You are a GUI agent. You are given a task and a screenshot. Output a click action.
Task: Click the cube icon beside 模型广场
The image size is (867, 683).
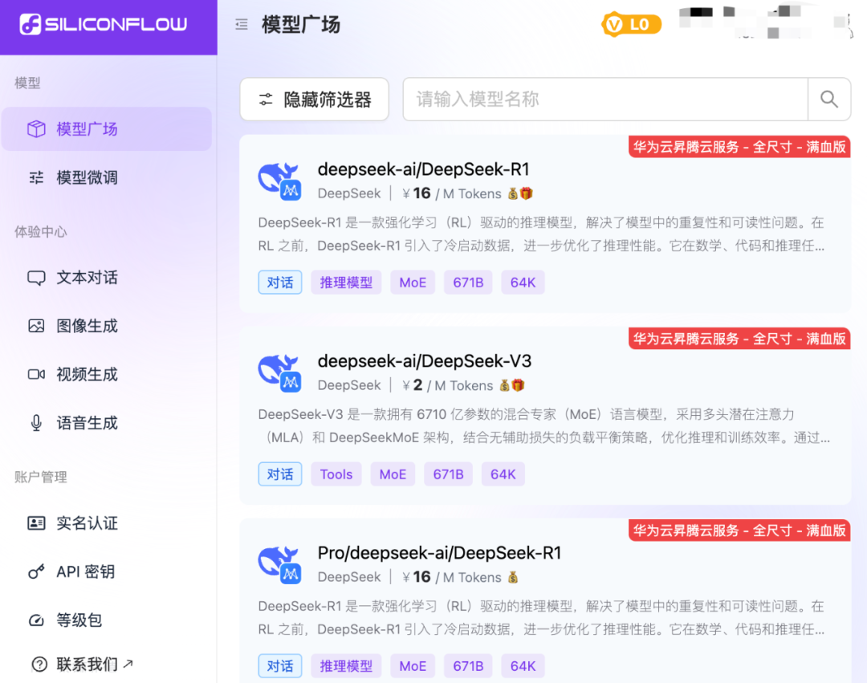[36, 128]
